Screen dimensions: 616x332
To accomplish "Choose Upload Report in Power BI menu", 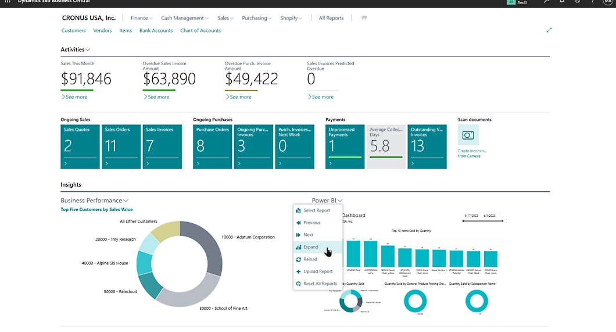I will point(318,272).
